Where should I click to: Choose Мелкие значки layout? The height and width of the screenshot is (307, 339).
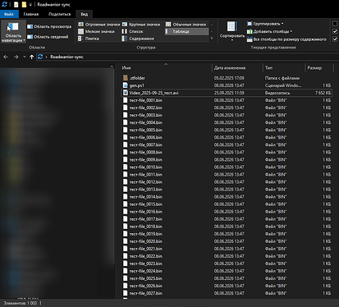96,31
